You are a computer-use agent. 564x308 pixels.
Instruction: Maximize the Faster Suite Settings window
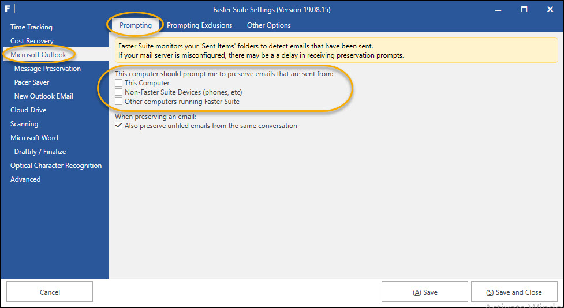tap(524, 9)
